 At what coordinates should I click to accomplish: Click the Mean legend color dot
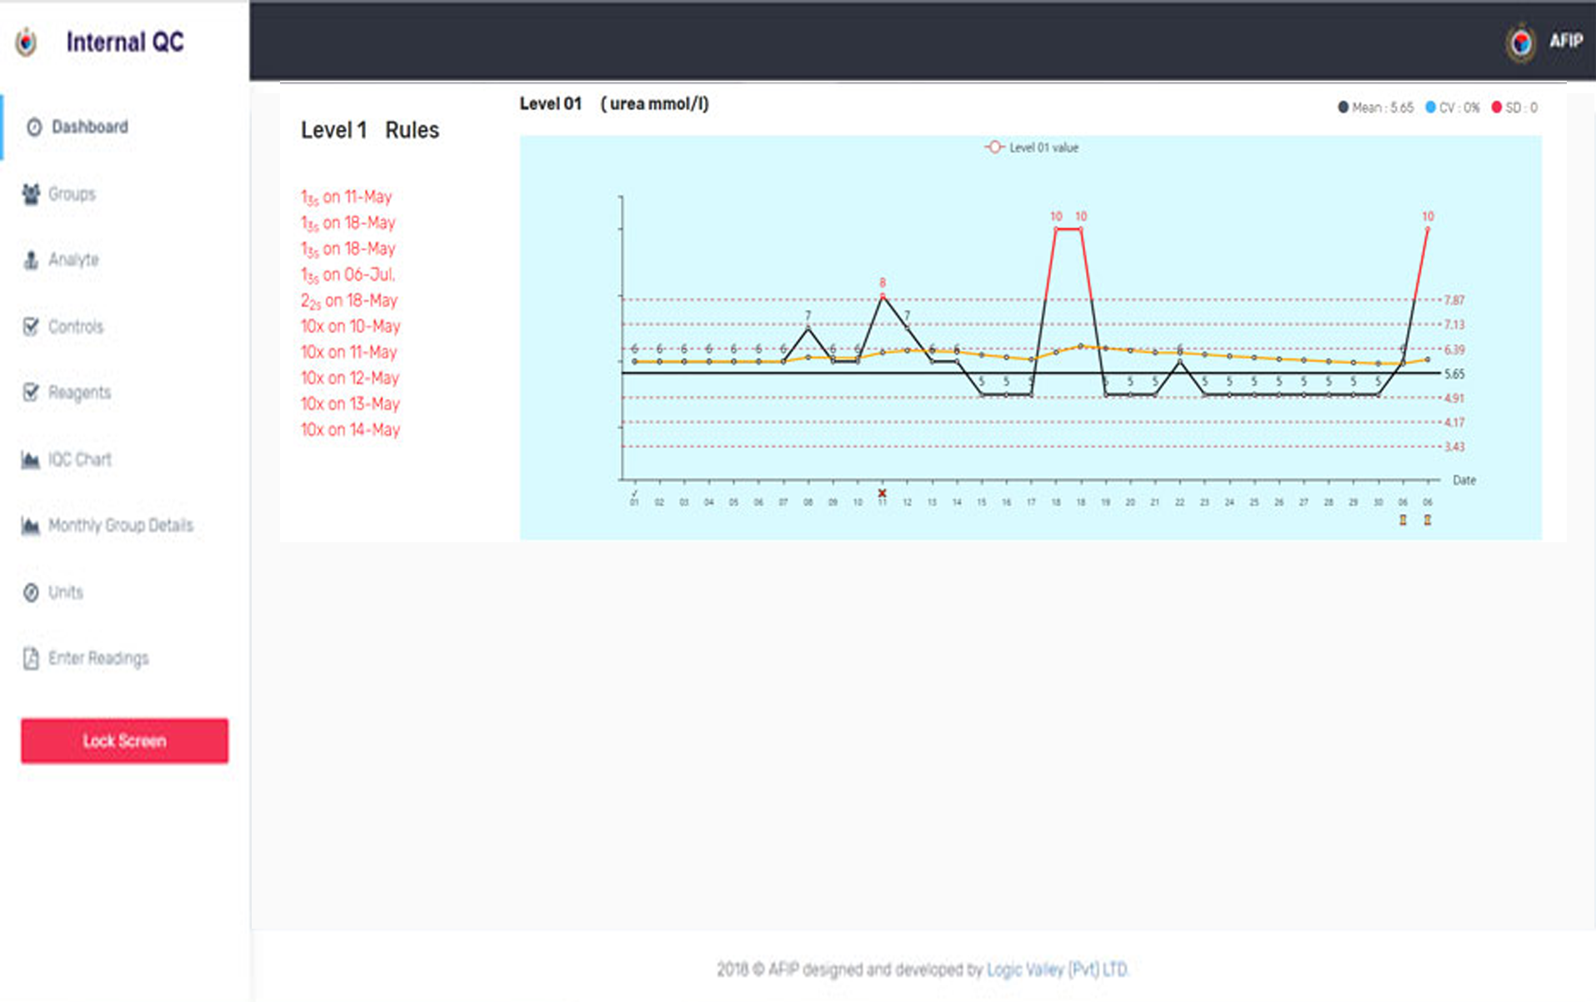(1343, 107)
